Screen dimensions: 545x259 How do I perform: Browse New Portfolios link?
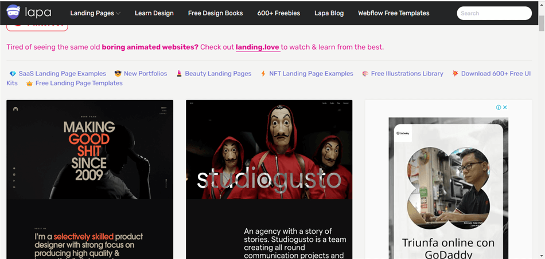(x=145, y=73)
